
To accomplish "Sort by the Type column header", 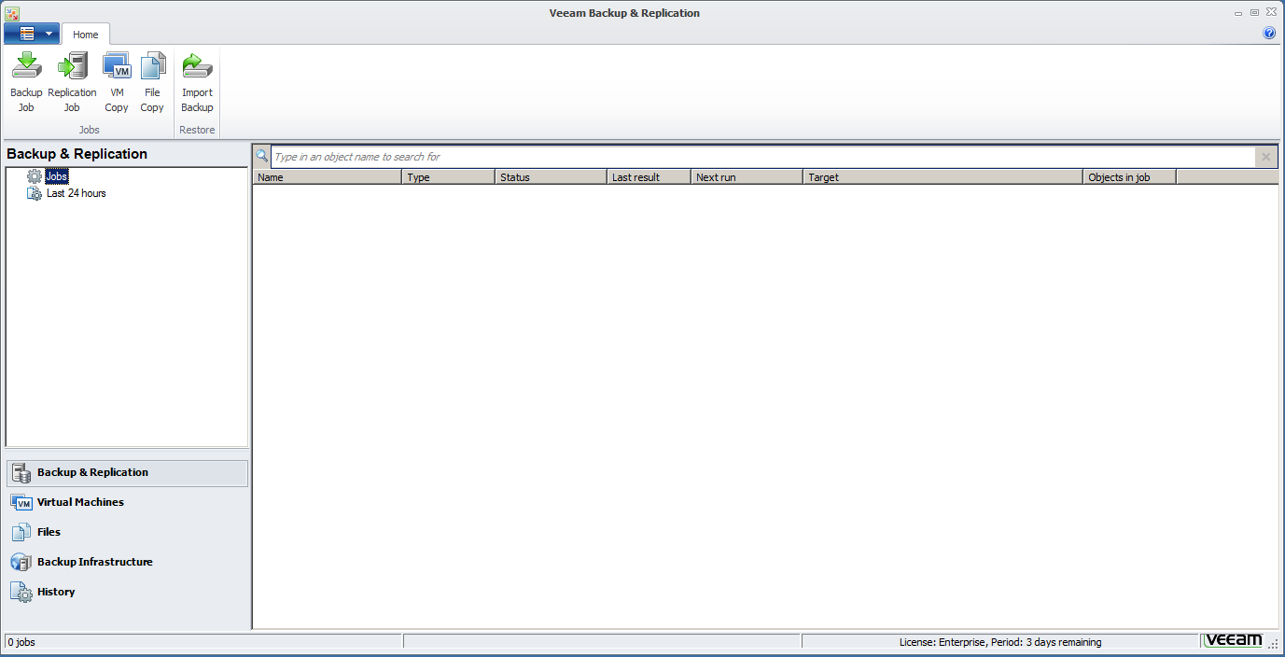I will [448, 177].
